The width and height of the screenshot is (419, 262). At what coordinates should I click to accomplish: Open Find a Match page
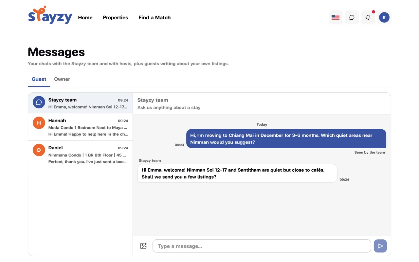[155, 18]
